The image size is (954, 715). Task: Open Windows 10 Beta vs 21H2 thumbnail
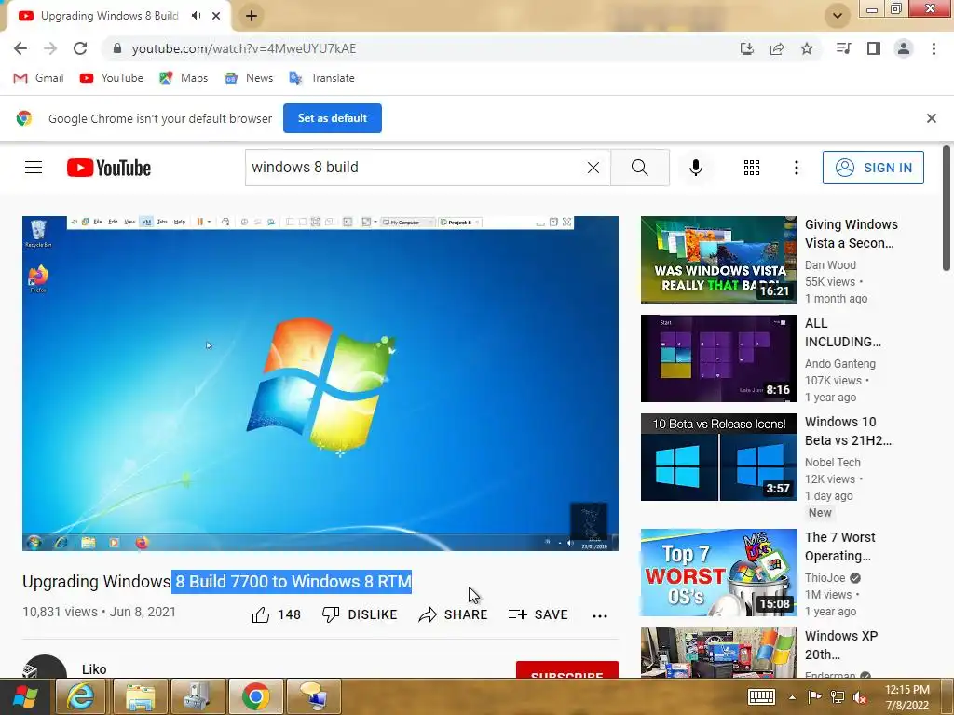[718, 456]
